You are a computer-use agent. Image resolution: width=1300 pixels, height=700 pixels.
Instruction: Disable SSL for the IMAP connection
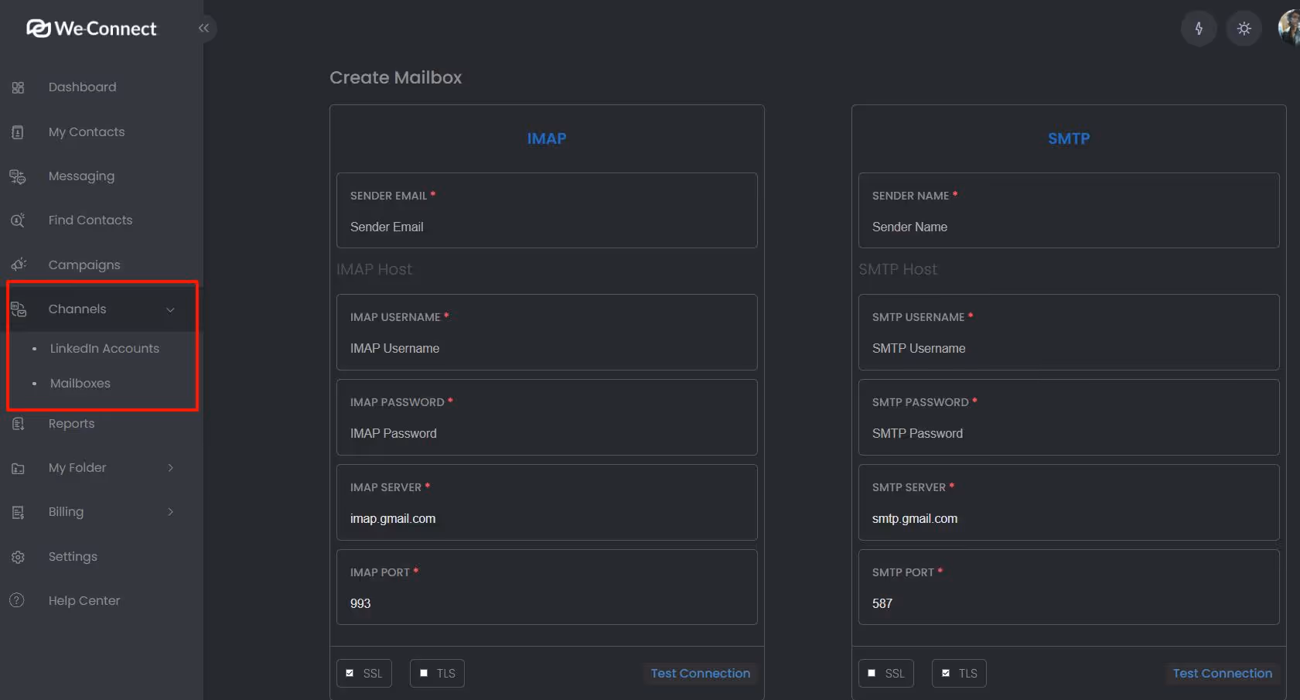tap(350, 672)
